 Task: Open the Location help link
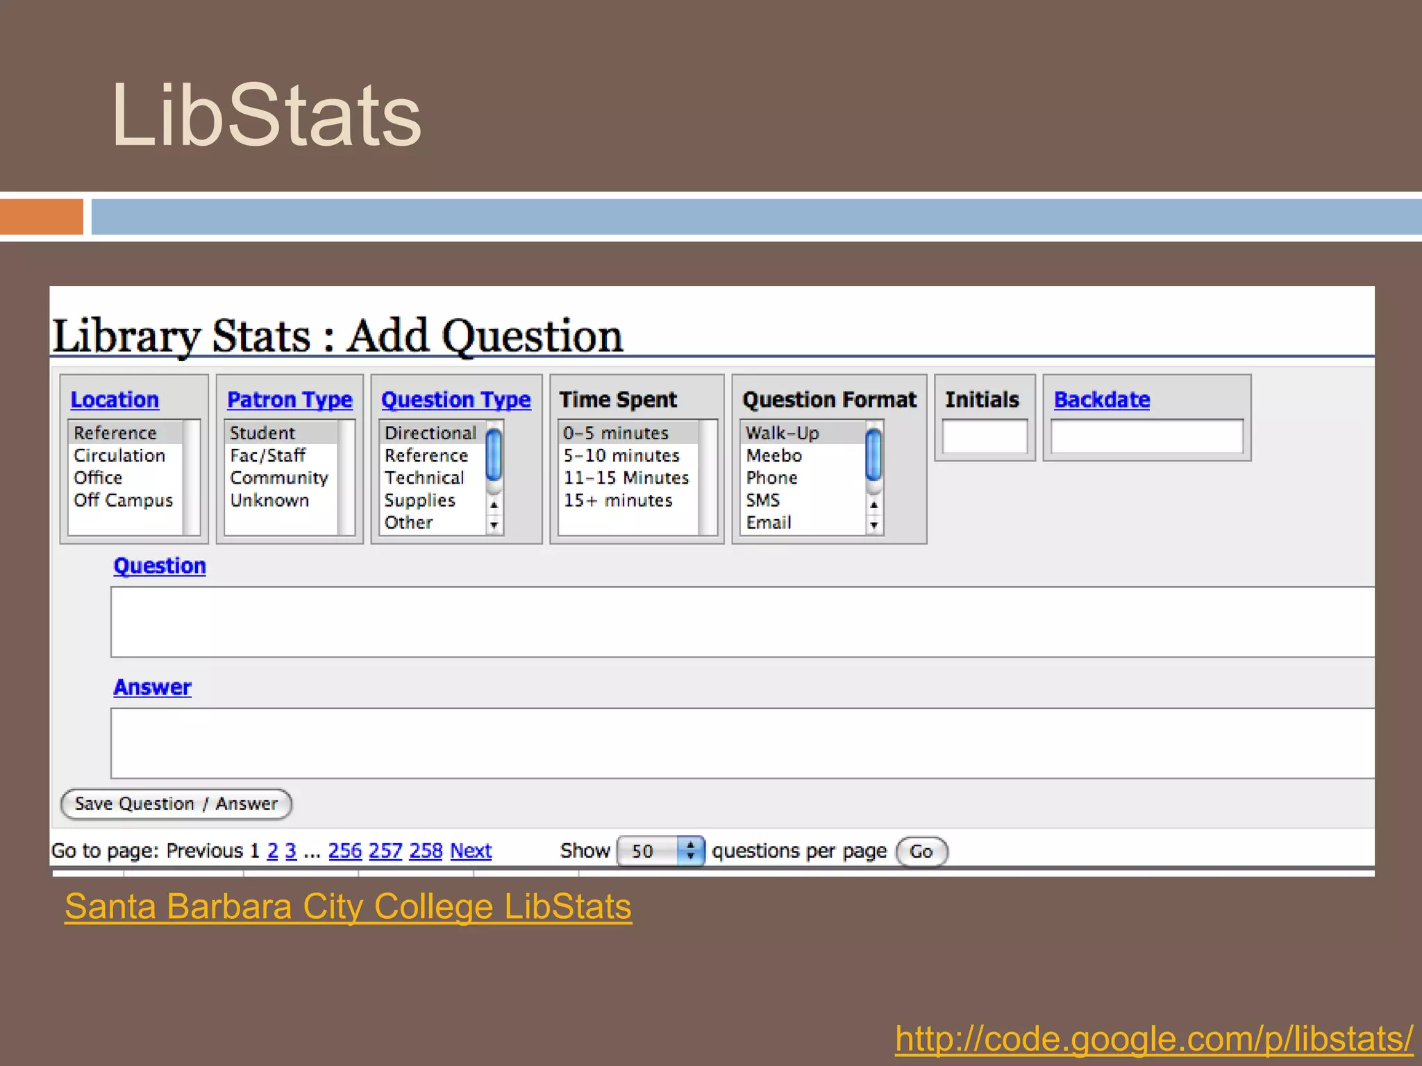tap(115, 400)
